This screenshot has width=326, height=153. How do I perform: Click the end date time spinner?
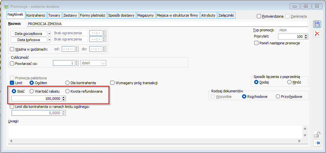click(104, 39)
